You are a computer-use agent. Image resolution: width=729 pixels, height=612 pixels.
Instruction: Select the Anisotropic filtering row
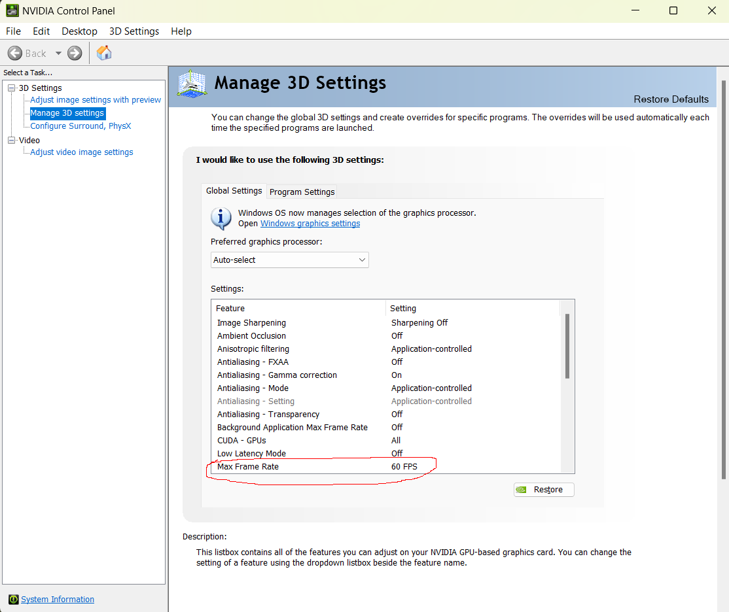(x=386, y=348)
